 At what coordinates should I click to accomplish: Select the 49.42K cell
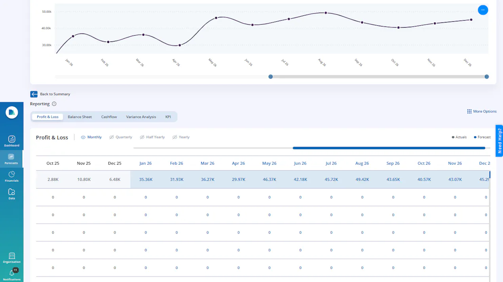362,179
